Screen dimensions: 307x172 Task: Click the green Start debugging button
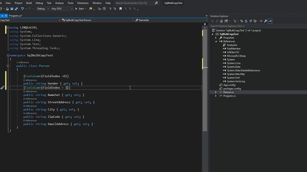pos(79,9)
